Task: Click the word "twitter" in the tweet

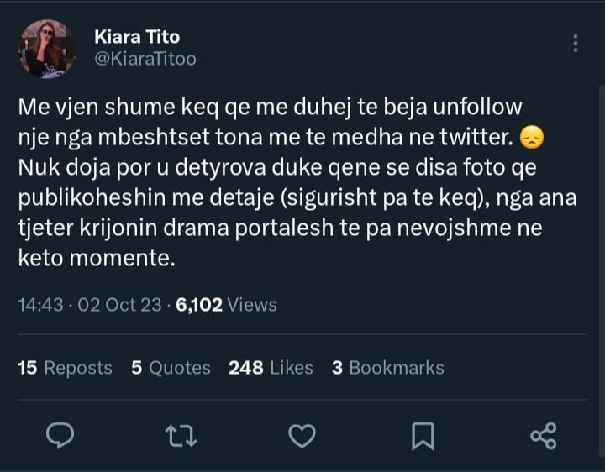Action: [481, 134]
